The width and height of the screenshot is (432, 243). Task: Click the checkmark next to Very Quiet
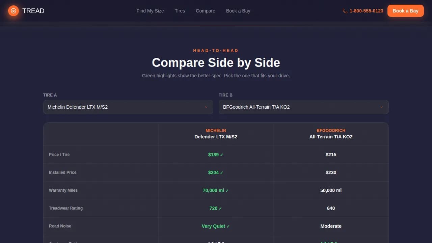click(228, 226)
